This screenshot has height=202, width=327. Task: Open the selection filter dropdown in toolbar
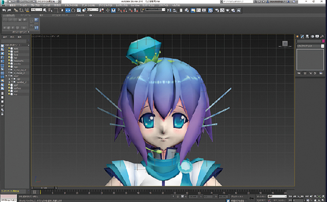[x=37, y=10]
